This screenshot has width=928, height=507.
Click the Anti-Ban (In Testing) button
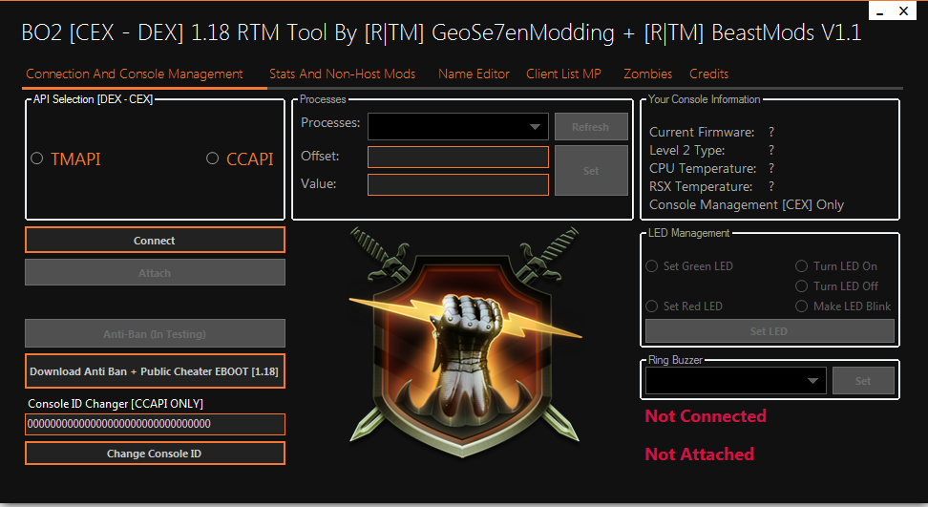point(155,333)
